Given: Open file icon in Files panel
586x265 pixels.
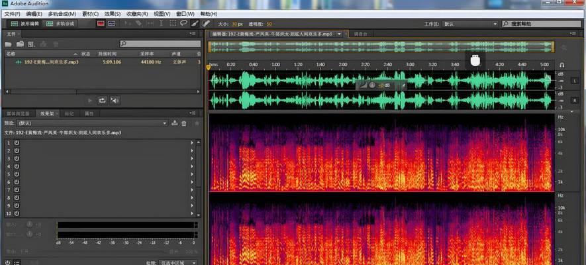Looking at the screenshot, I should coord(8,44).
